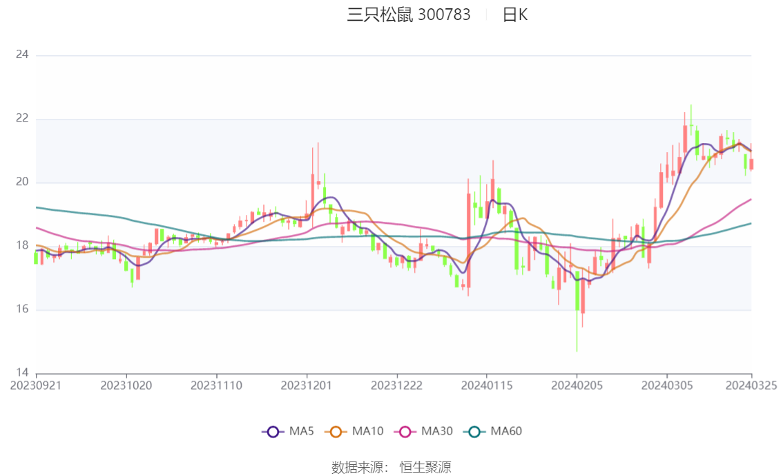783x476 pixels.
Task: Toggle the MA60 teal legend icon
Action: point(474,432)
